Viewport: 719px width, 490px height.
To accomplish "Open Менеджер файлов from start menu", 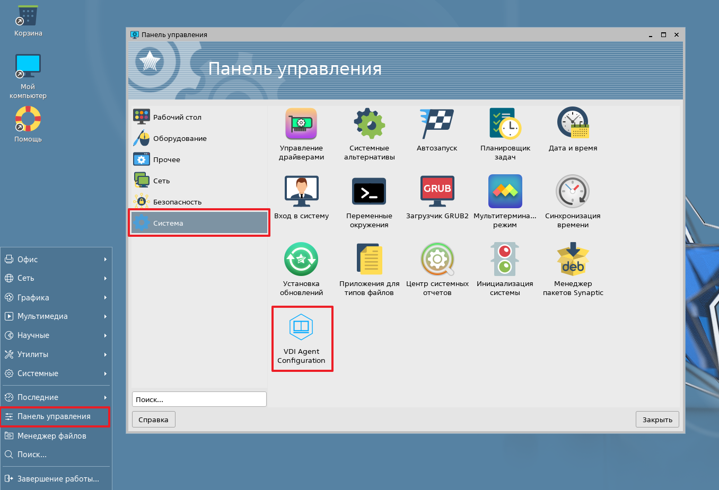I will [x=51, y=436].
